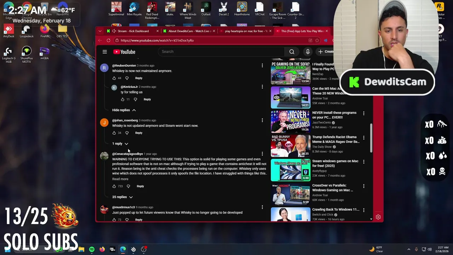
Task: Dislike the WARNING TO EVERYONE comment
Action: 128,186
